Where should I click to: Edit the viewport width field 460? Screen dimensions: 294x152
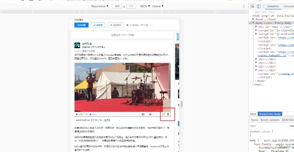(117, 6)
